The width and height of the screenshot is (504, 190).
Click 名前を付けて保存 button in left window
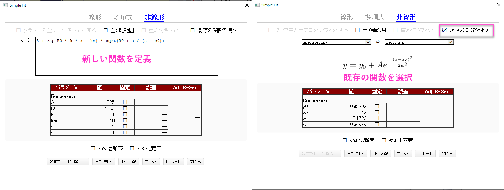68,162
